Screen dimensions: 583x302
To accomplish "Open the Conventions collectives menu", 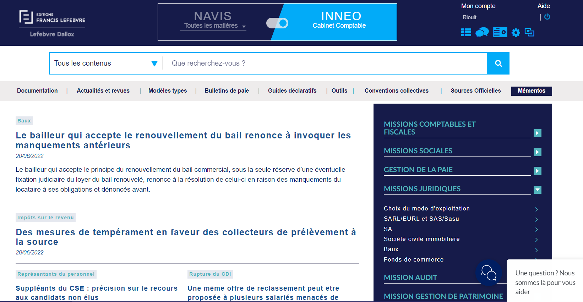I will point(396,90).
